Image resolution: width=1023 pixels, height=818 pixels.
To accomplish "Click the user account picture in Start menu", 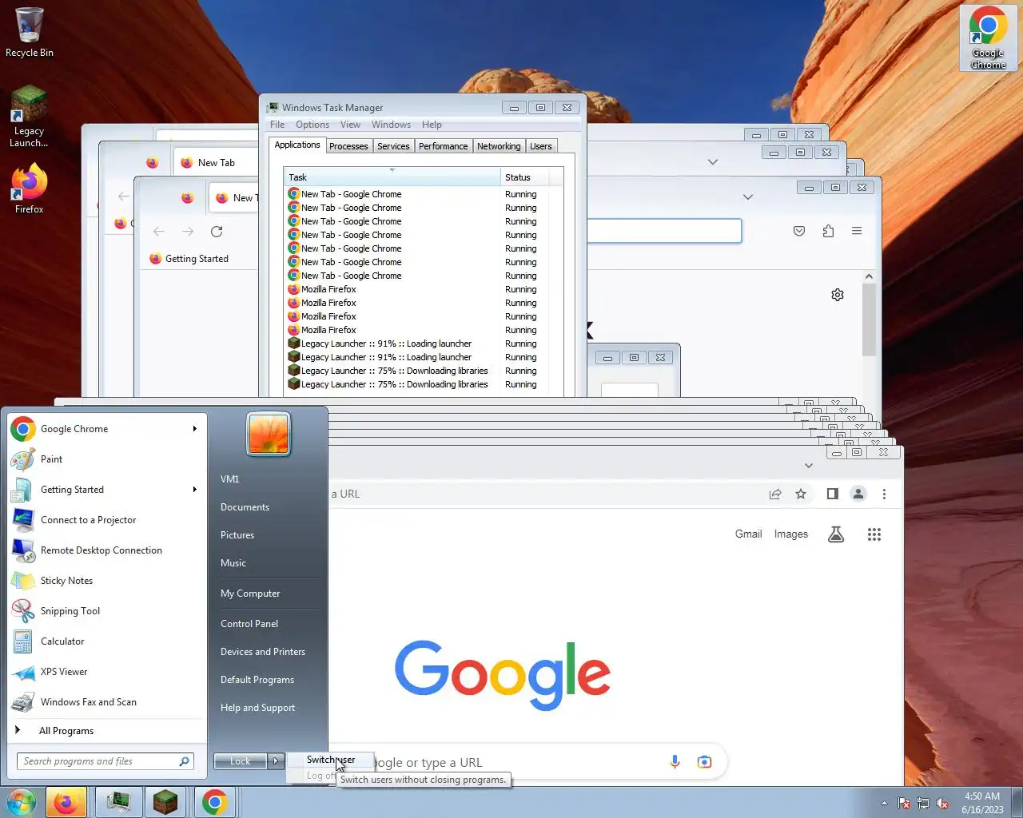I will click(x=269, y=434).
